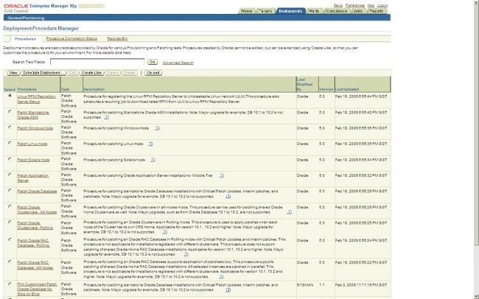Open info icon beside Patch Windows Hosts description
Screen dimensions: 479x299
157,128
